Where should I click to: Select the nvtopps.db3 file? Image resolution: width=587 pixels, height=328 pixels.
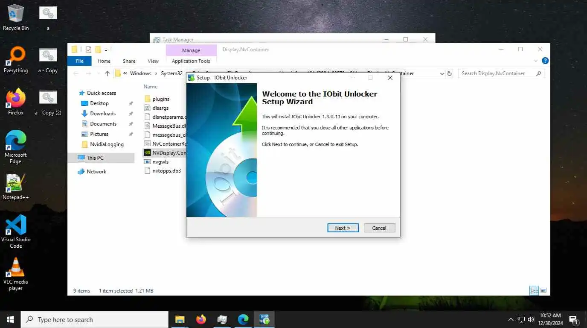[x=166, y=171]
